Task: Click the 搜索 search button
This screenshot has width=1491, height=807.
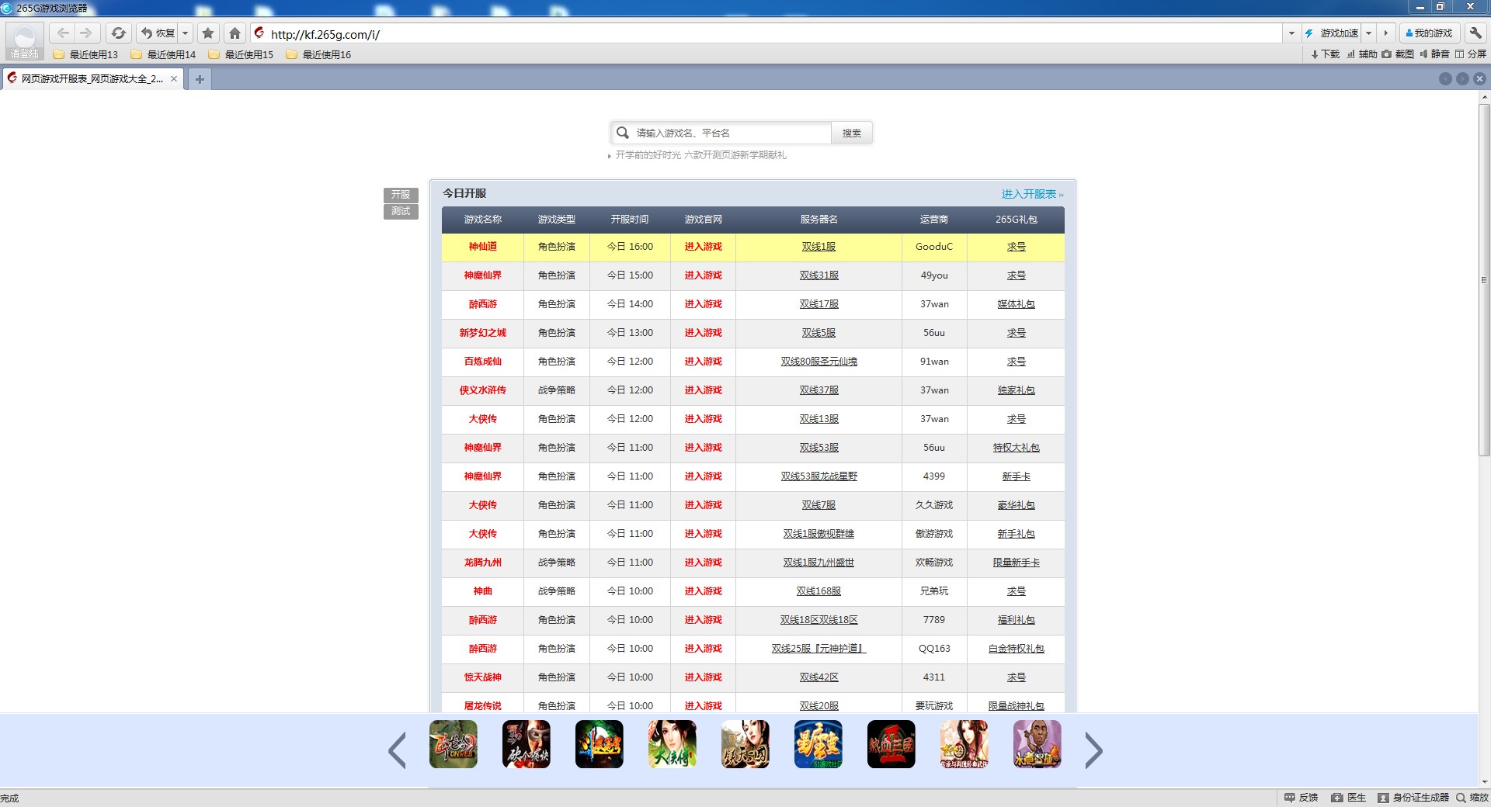Action: click(x=852, y=133)
